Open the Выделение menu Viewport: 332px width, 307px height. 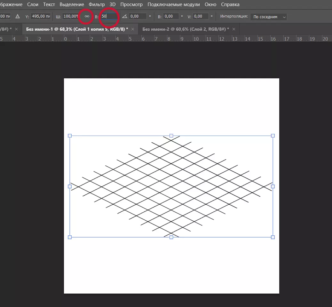click(72, 4)
